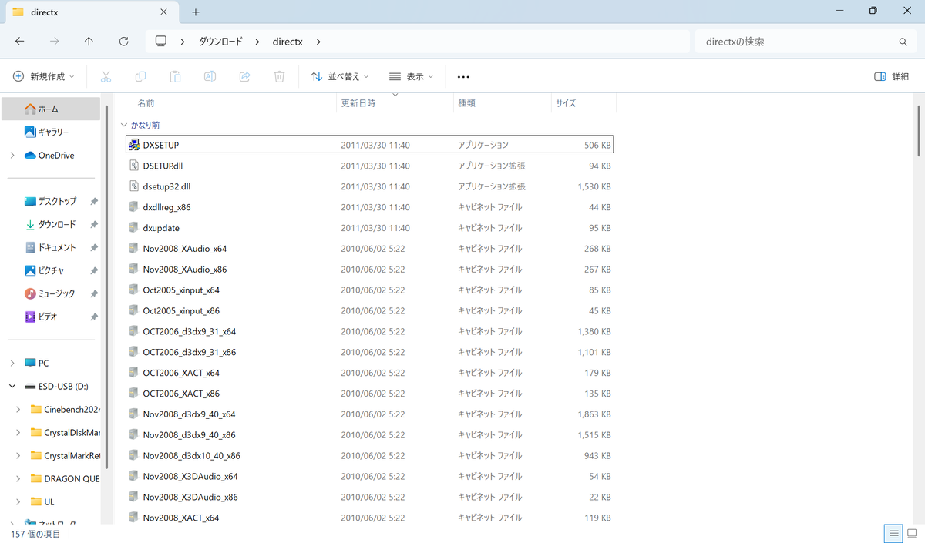This screenshot has height=543, width=925.
Task: Click ダウンロード in the address bar
Action: click(x=220, y=42)
